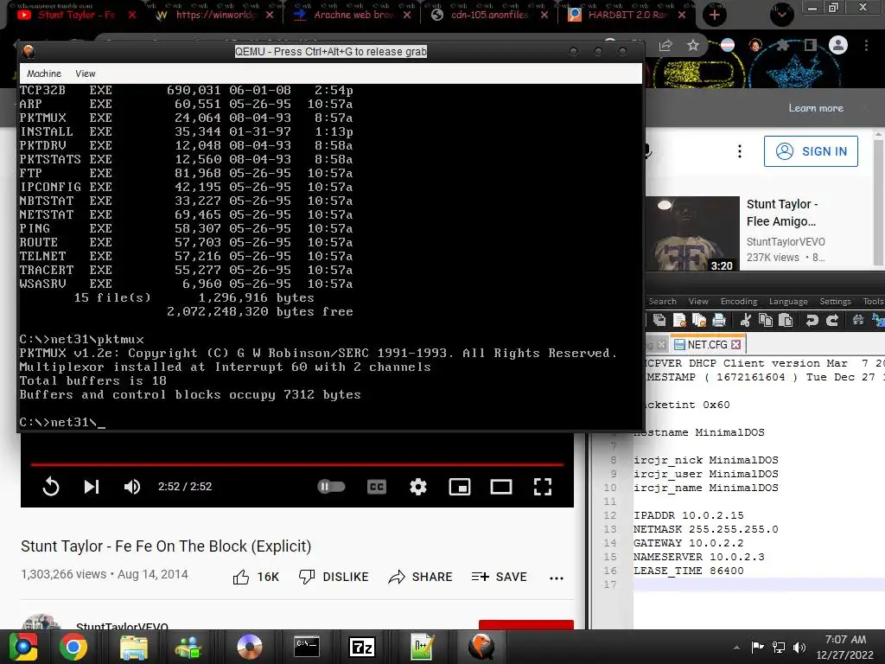The height and width of the screenshot is (664, 885).
Task: Open the Machine menu in QEMU
Action: [x=44, y=73]
